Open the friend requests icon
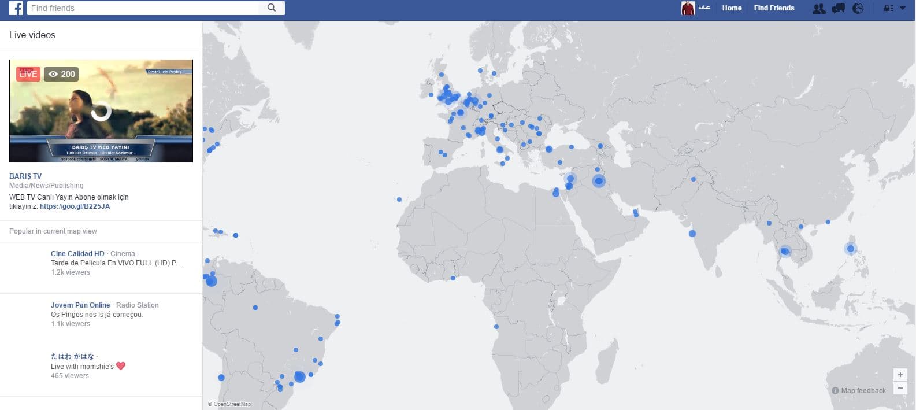The height and width of the screenshot is (410, 916). tap(818, 8)
